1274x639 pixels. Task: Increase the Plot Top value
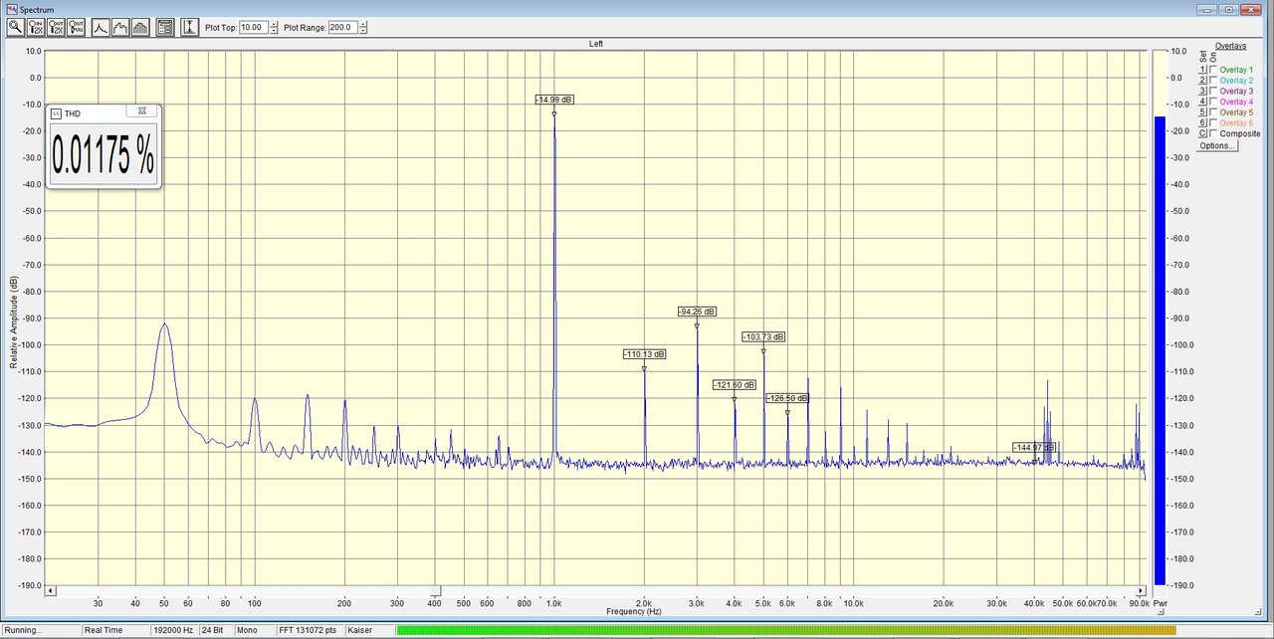pos(274,24)
